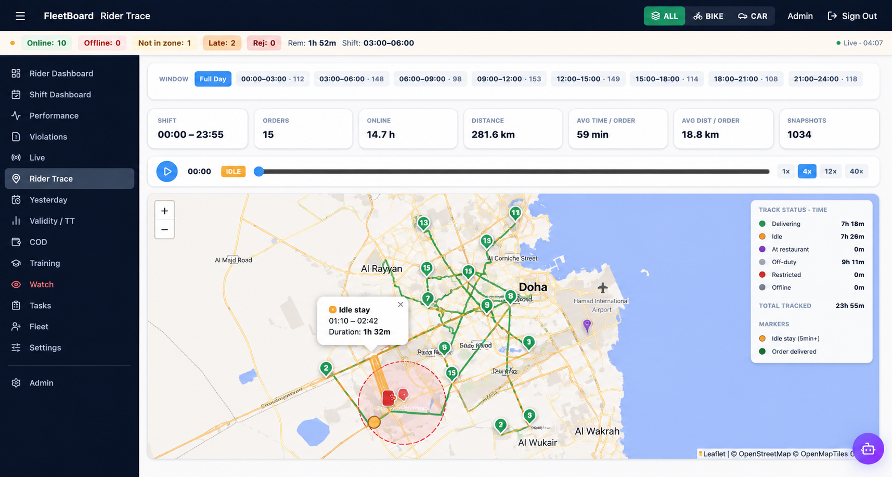Select the Full Day window

213,79
